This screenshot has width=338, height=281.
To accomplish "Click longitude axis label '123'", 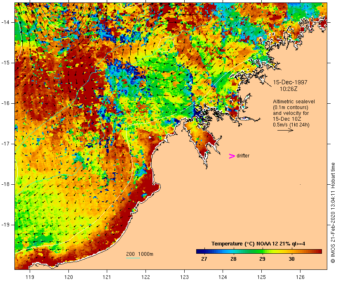I will 184,277.
